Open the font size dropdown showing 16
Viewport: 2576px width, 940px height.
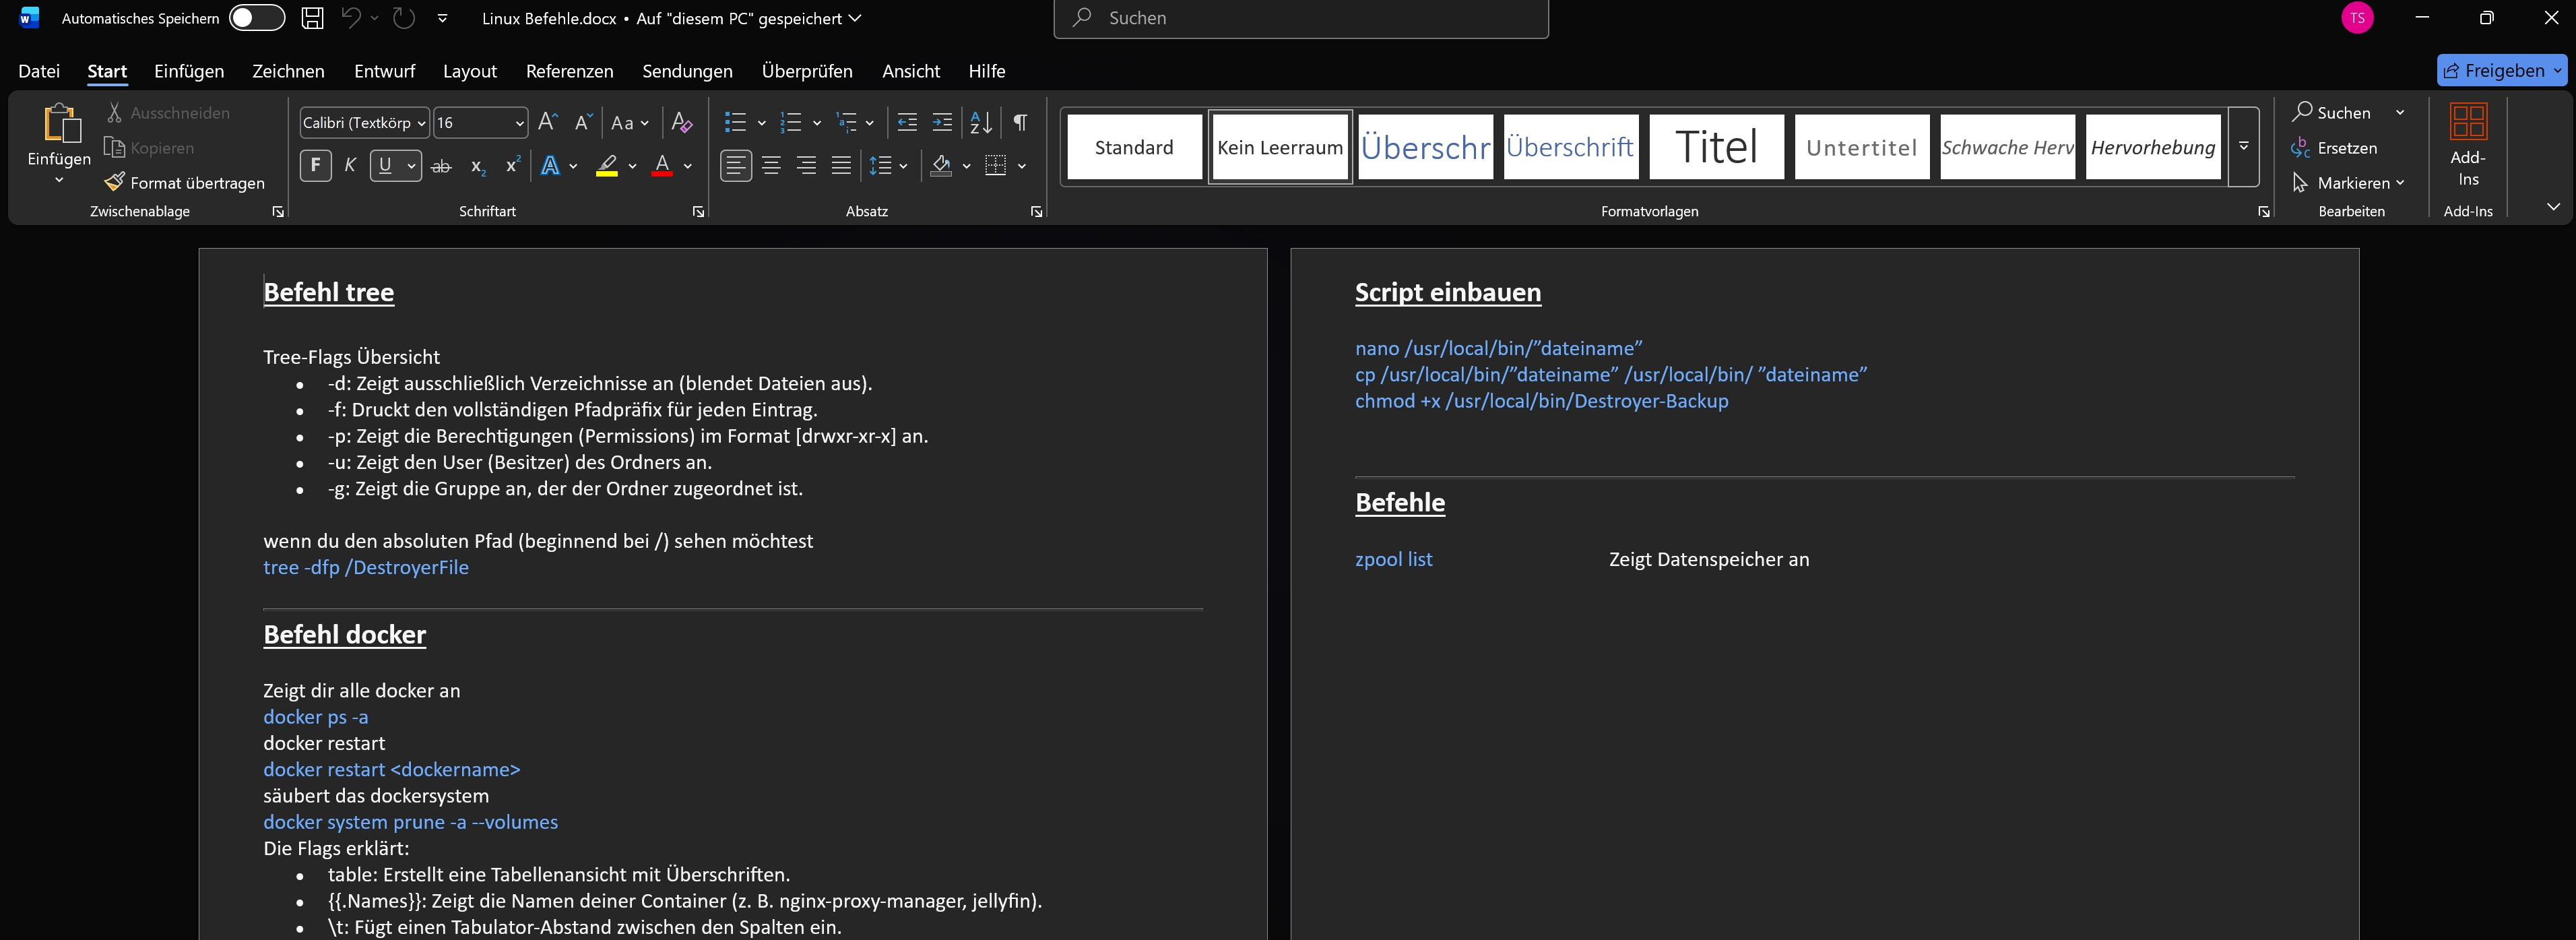(519, 123)
